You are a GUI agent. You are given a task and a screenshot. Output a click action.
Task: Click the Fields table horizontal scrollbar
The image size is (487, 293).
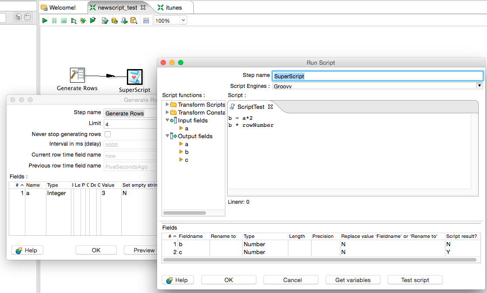pyautogui.click(x=320, y=260)
